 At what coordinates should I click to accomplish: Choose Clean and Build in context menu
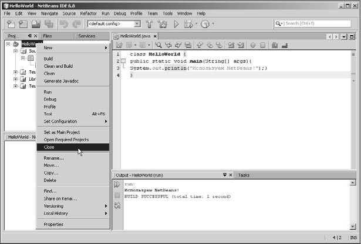(73, 66)
